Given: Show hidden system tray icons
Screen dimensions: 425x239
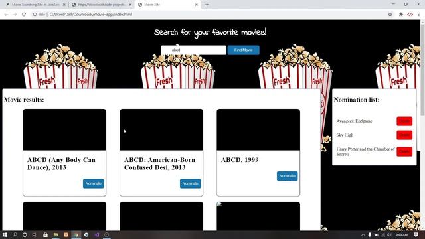Looking at the screenshot, I should (x=363, y=234).
